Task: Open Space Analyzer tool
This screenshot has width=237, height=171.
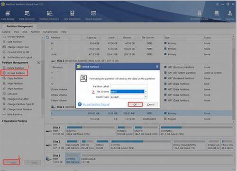Action: tap(93, 16)
